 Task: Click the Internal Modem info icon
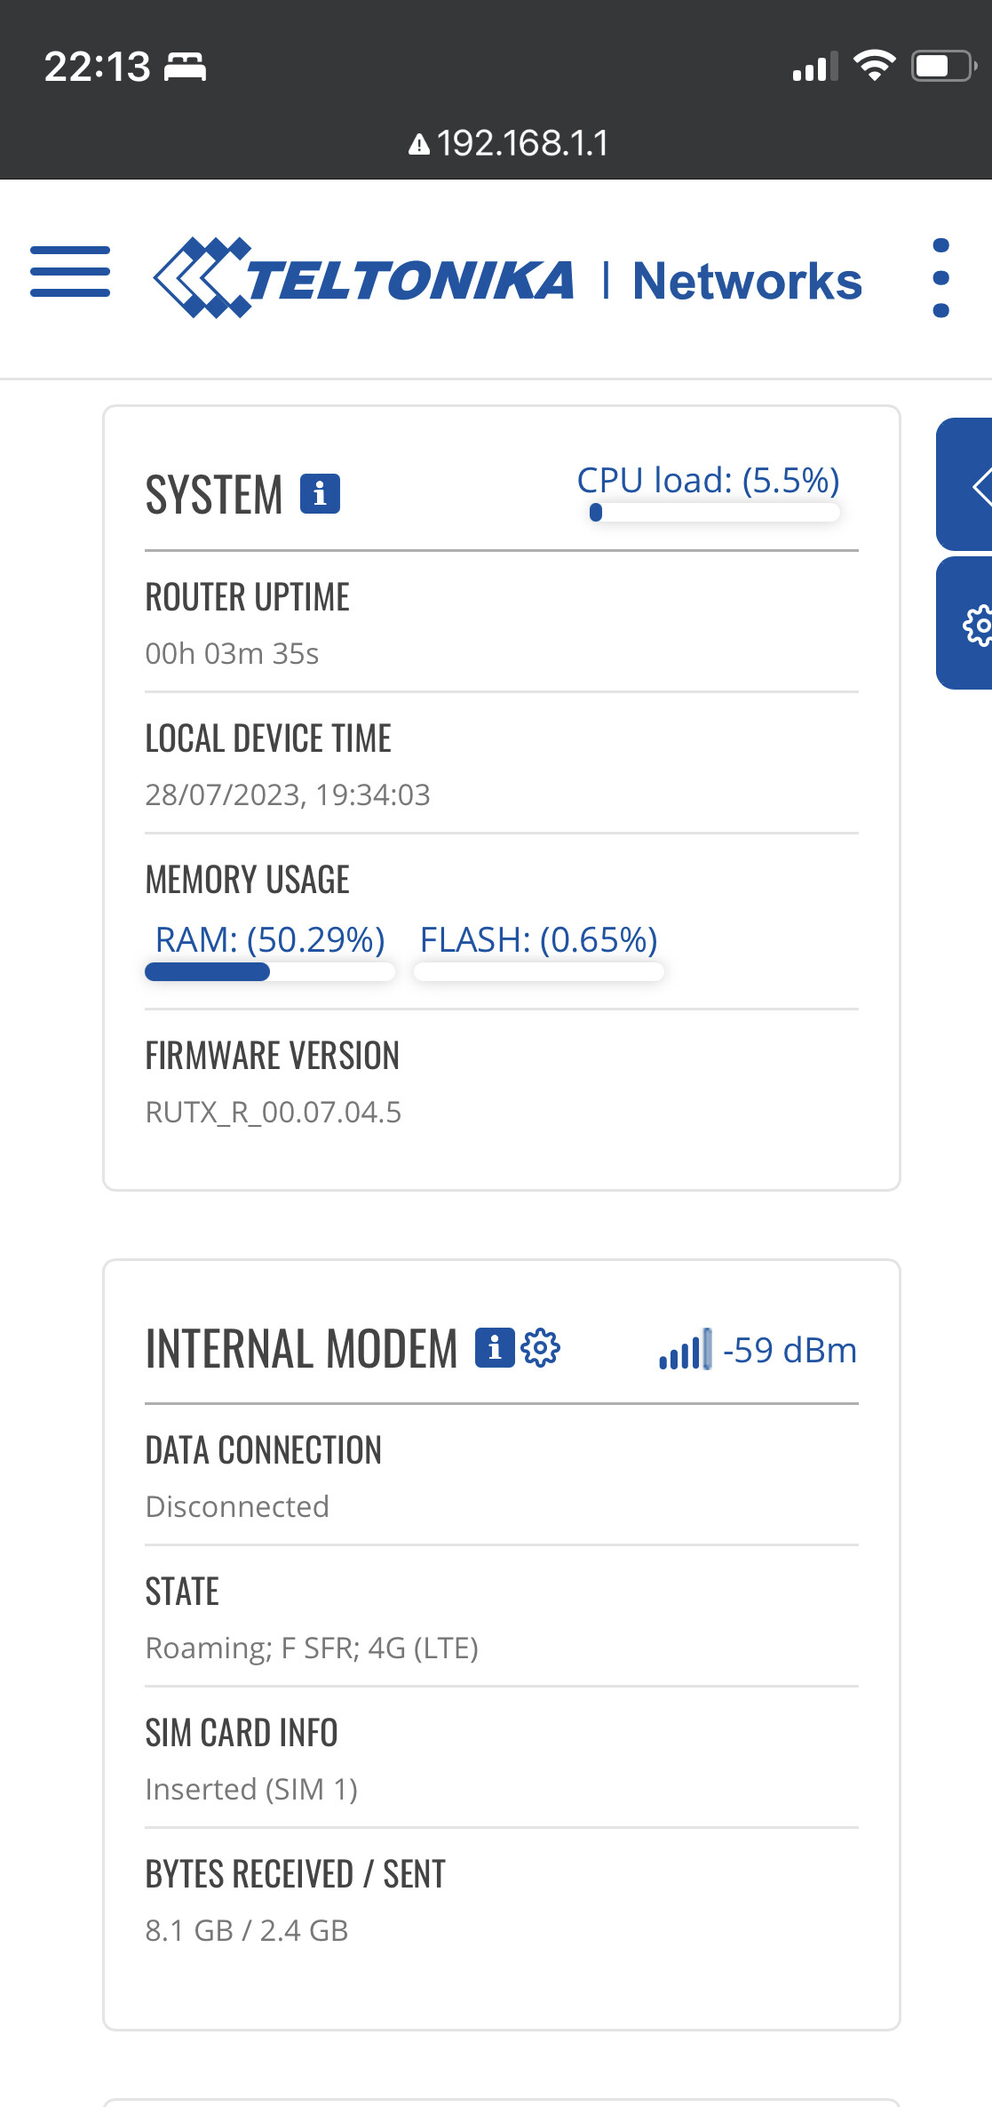pyautogui.click(x=495, y=1347)
